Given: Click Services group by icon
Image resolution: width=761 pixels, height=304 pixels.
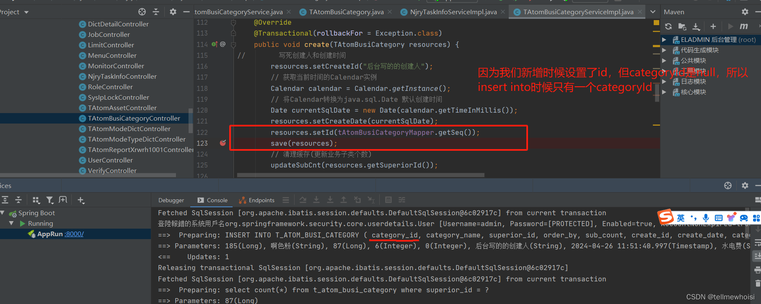Looking at the screenshot, I should click(36, 200).
